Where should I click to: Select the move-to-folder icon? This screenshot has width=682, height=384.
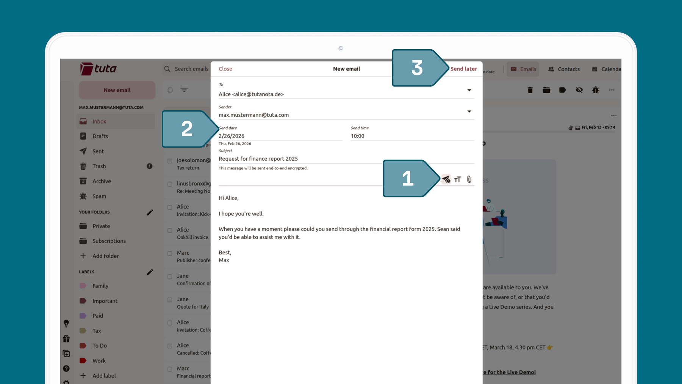pyautogui.click(x=546, y=90)
